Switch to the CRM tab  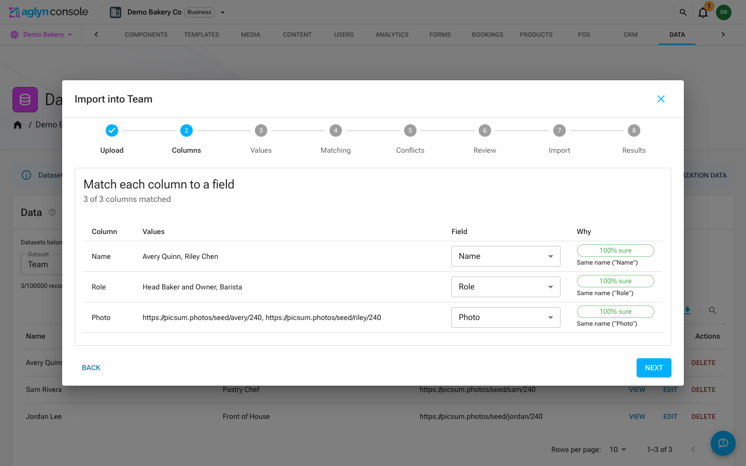coord(630,35)
